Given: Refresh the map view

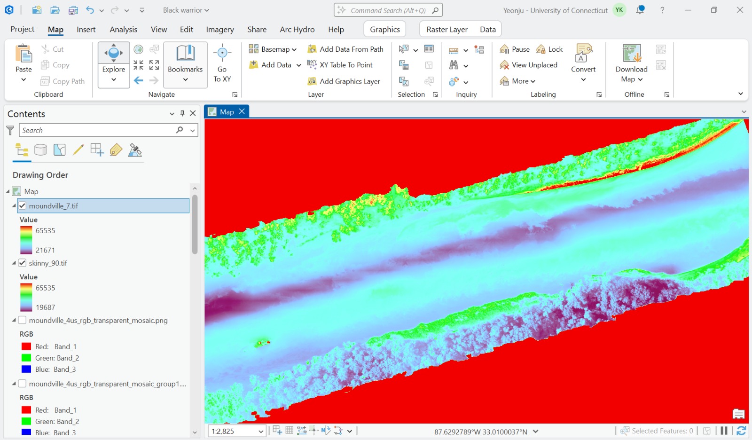Looking at the screenshot, I should pos(741,431).
